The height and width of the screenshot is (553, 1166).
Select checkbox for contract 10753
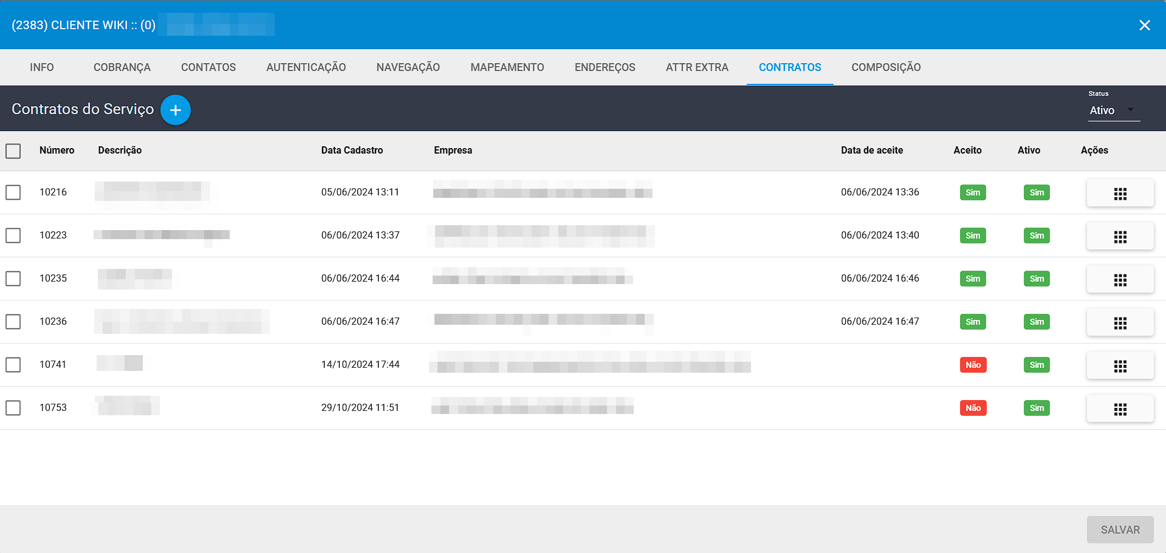point(13,408)
